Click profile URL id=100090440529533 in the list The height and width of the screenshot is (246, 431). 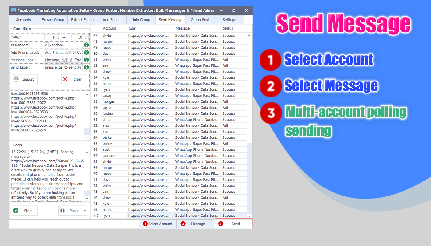[44, 110]
